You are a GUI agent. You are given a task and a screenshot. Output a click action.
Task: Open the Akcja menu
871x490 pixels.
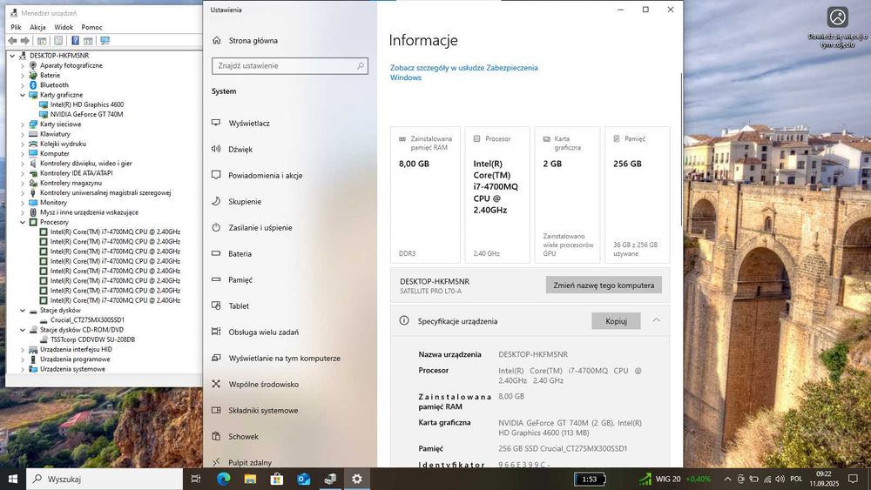click(x=37, y=27)
